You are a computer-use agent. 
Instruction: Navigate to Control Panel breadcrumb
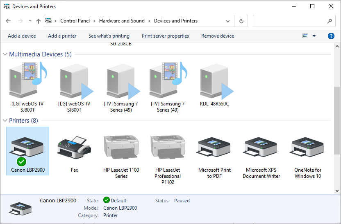pos(75,21)
